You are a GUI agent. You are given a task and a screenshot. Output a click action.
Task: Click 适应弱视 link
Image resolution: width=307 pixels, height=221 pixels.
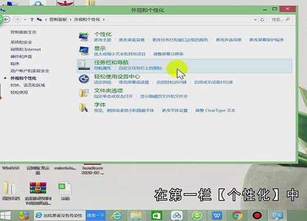tap(103, 83)
